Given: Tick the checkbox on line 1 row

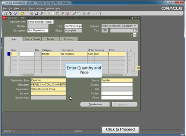Looking at the screenshot, I should (129, 54).
